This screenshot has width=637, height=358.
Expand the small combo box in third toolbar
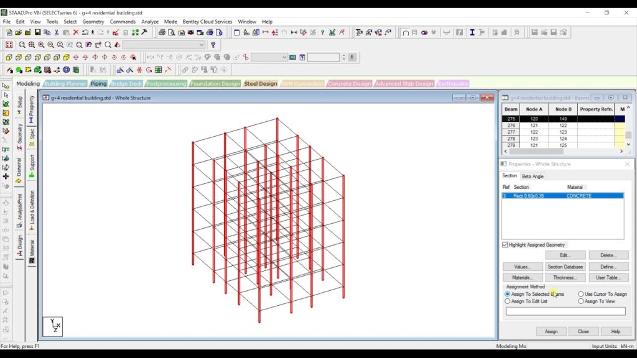[x=284, y=57]
